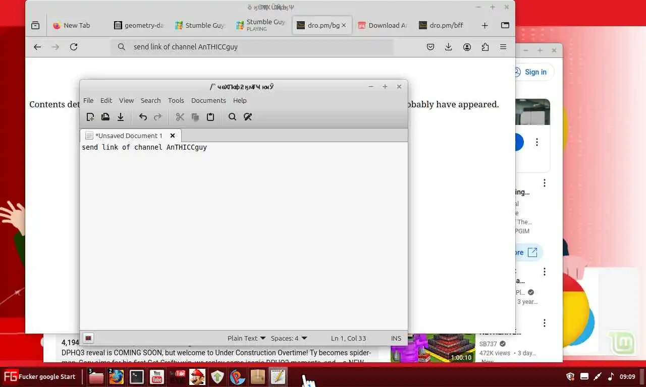
Task: Click the shield tray icon
Action: (x=571, y=376)
